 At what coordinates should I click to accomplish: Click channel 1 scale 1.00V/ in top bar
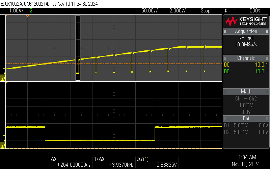[16, 11]
